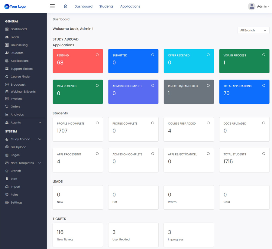Open the User Replied tickets card
This screenshot has width=272, height=249.
pyautogui.click(x=133, y=235)
